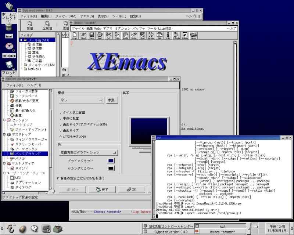Open ファイル(F) menu in GNOME Control Center
Image resolution: width=294 pixels, height=235 pixels.
[15, 85]
